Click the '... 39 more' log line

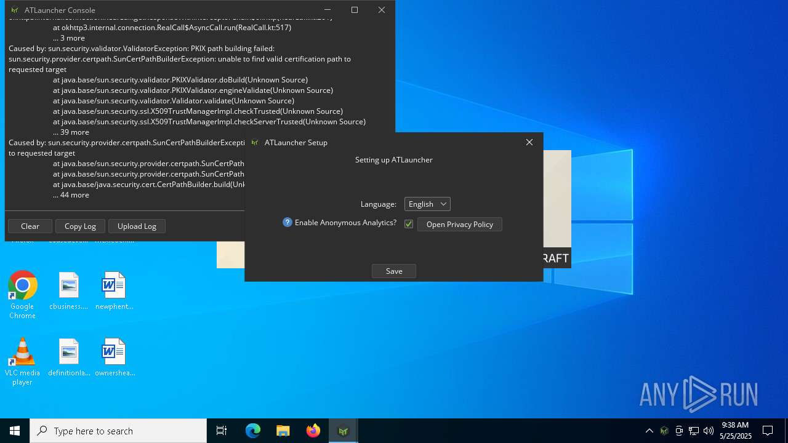pyautogui.click(x=71, y=132)
